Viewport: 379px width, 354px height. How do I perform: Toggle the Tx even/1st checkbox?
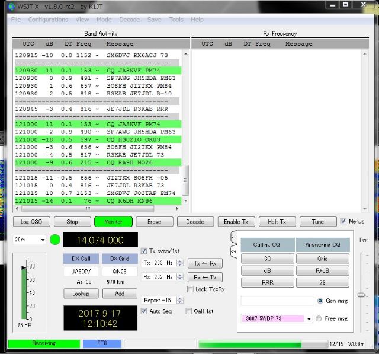[x=144, y=250]
